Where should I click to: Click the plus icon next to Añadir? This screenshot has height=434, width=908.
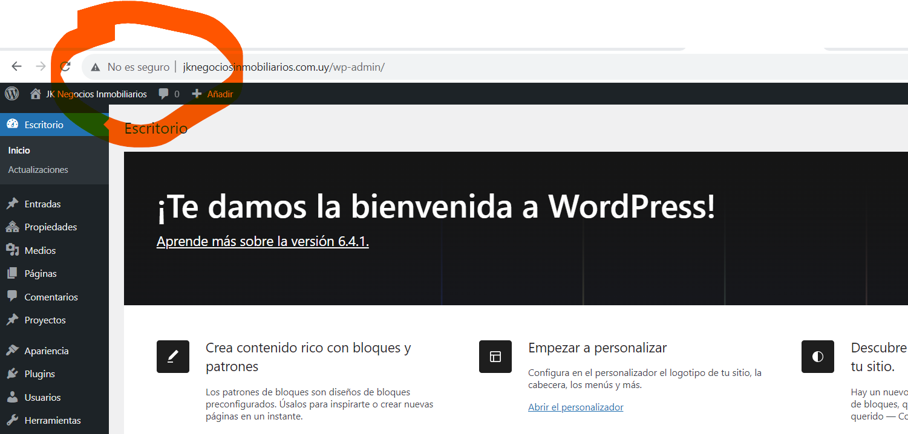click(x=197, y=94)
